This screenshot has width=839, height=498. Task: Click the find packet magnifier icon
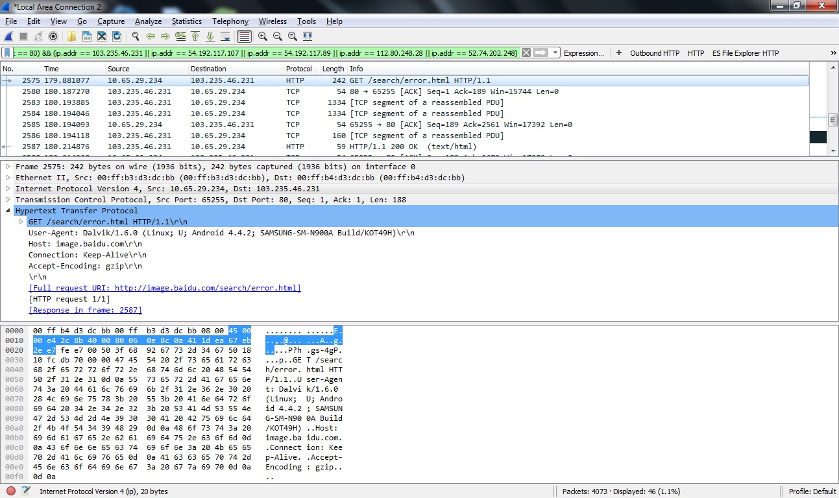pyautogui.click(x=136, y=36)
